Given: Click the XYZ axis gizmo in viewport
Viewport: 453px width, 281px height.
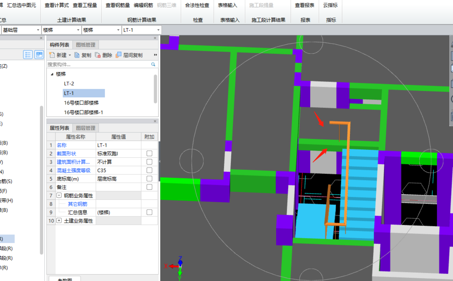Looking at the screenshot, I should coord(176,268).
